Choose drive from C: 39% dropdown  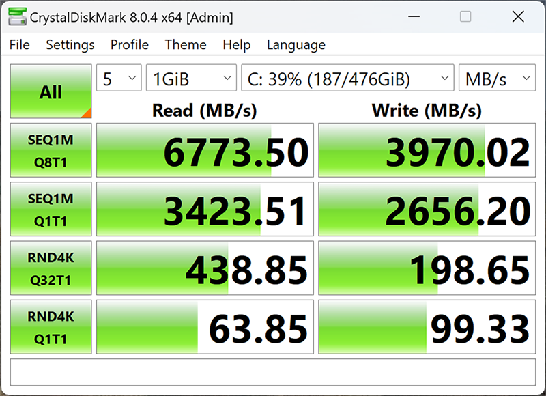coord(347,78)
